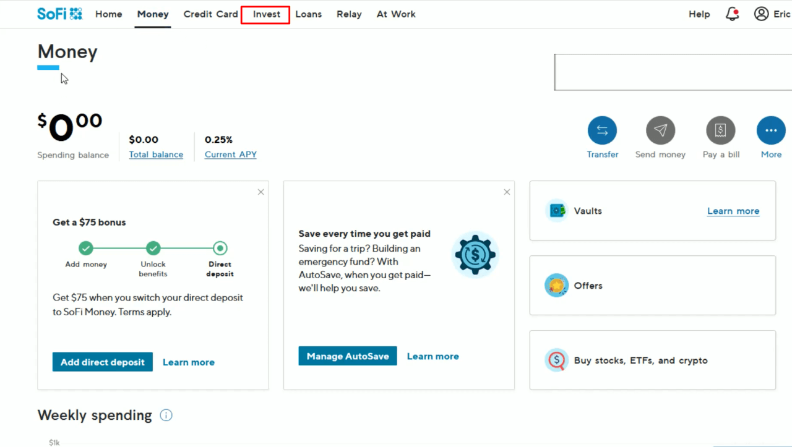
Task: Click the Manage AutoSave button
Action: (348, 356)
